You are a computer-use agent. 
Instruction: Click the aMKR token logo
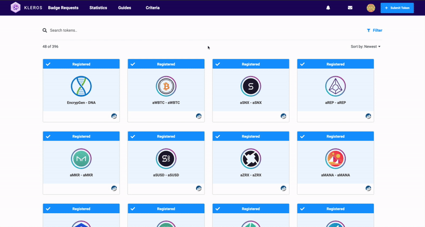tap(81, 159)
